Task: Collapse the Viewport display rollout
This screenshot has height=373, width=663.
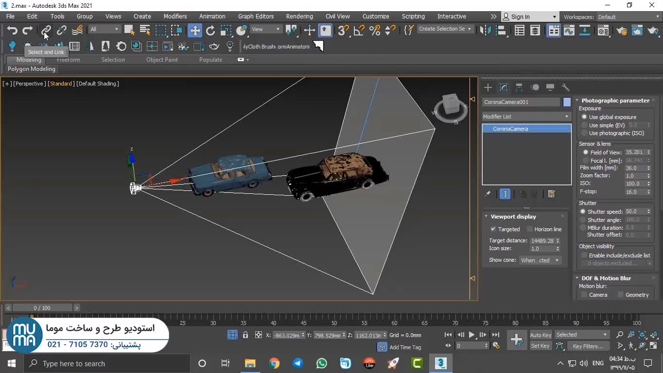Action: (x=513, y=217)
